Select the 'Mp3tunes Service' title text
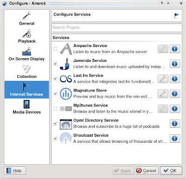This screenshot has height=179, width=186. coord(91,106)
